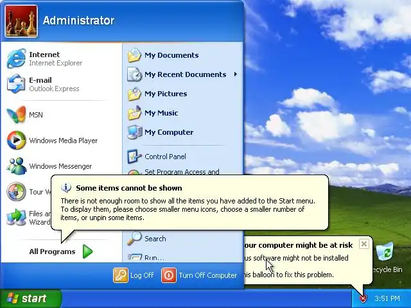The image size is (411, 308).
Task: Select the My Music menu entry text
Action: click(161, 113)
